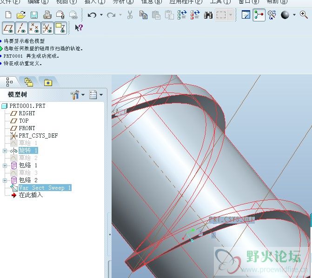Select the TOP datum plane

[x=24, y=121]
